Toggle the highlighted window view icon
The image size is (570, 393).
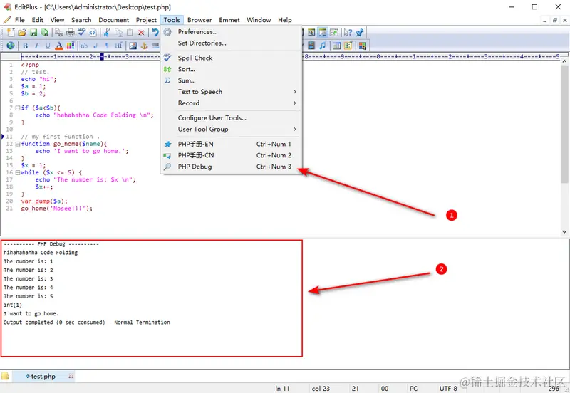pos(323,33)
